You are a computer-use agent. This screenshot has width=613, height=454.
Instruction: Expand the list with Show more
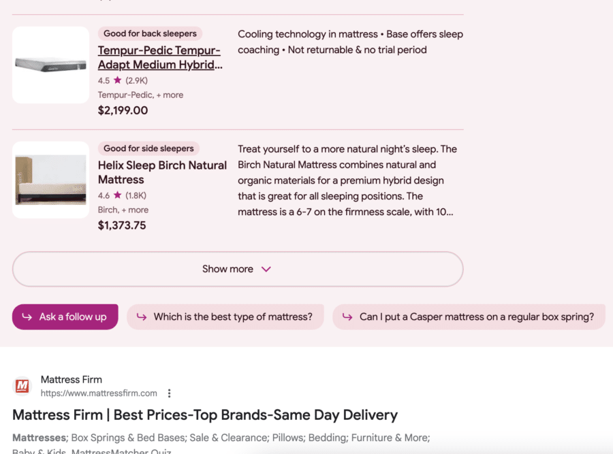(238, 269)
